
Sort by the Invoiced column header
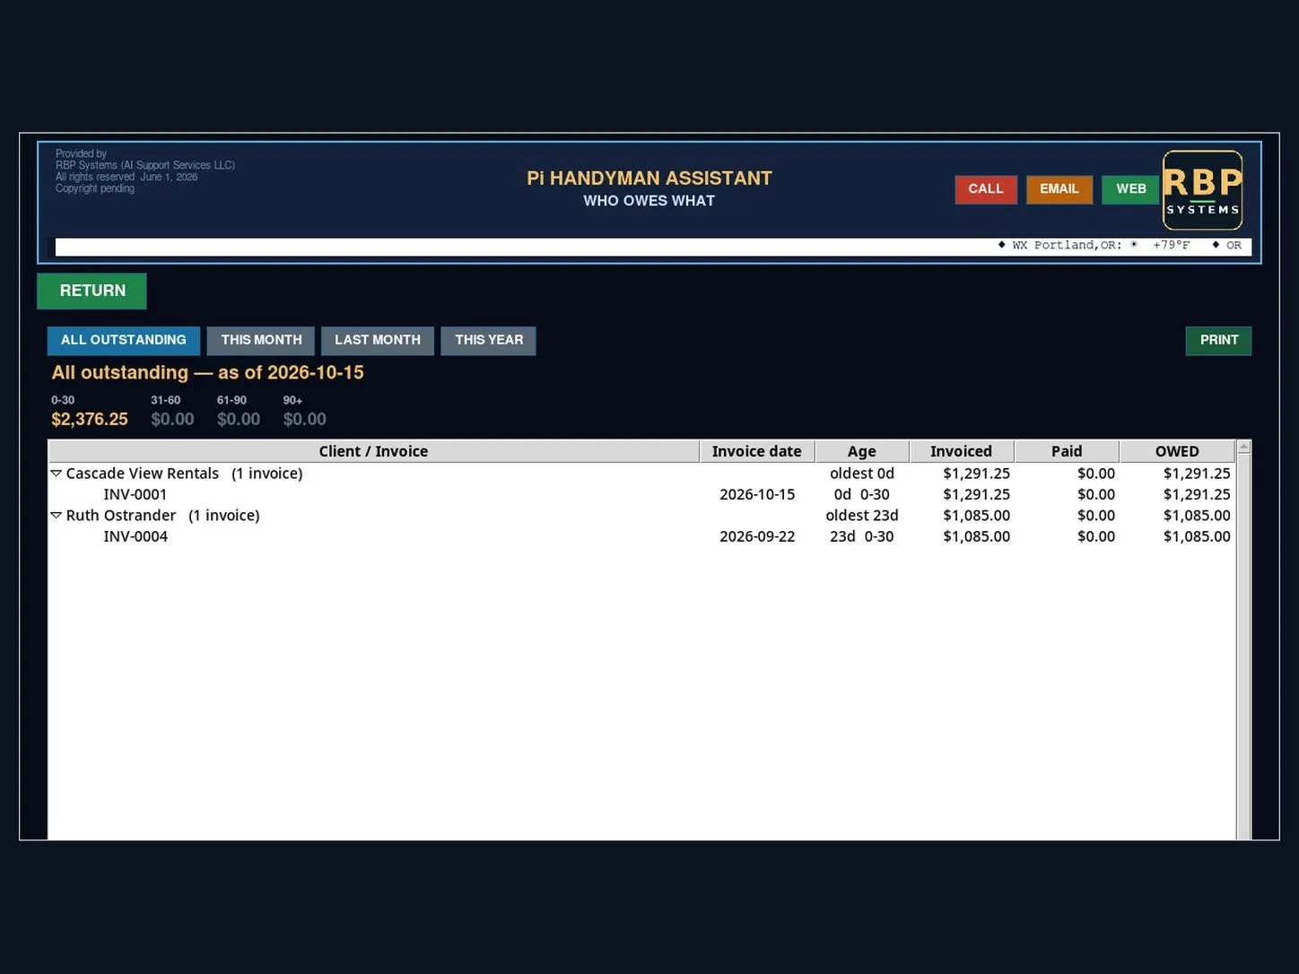click(x=962, y=451)
